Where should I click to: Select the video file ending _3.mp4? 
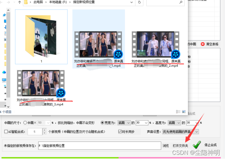[41, 88]
